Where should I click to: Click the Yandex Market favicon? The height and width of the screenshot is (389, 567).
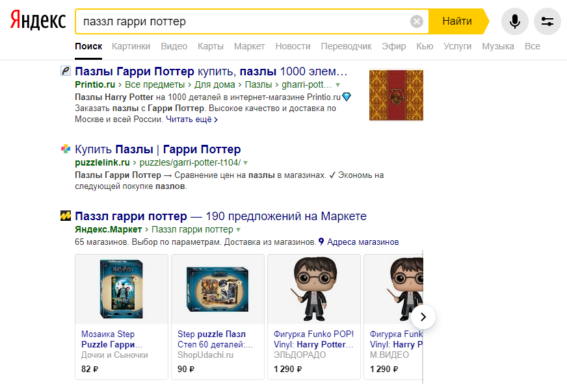[66, 216]
